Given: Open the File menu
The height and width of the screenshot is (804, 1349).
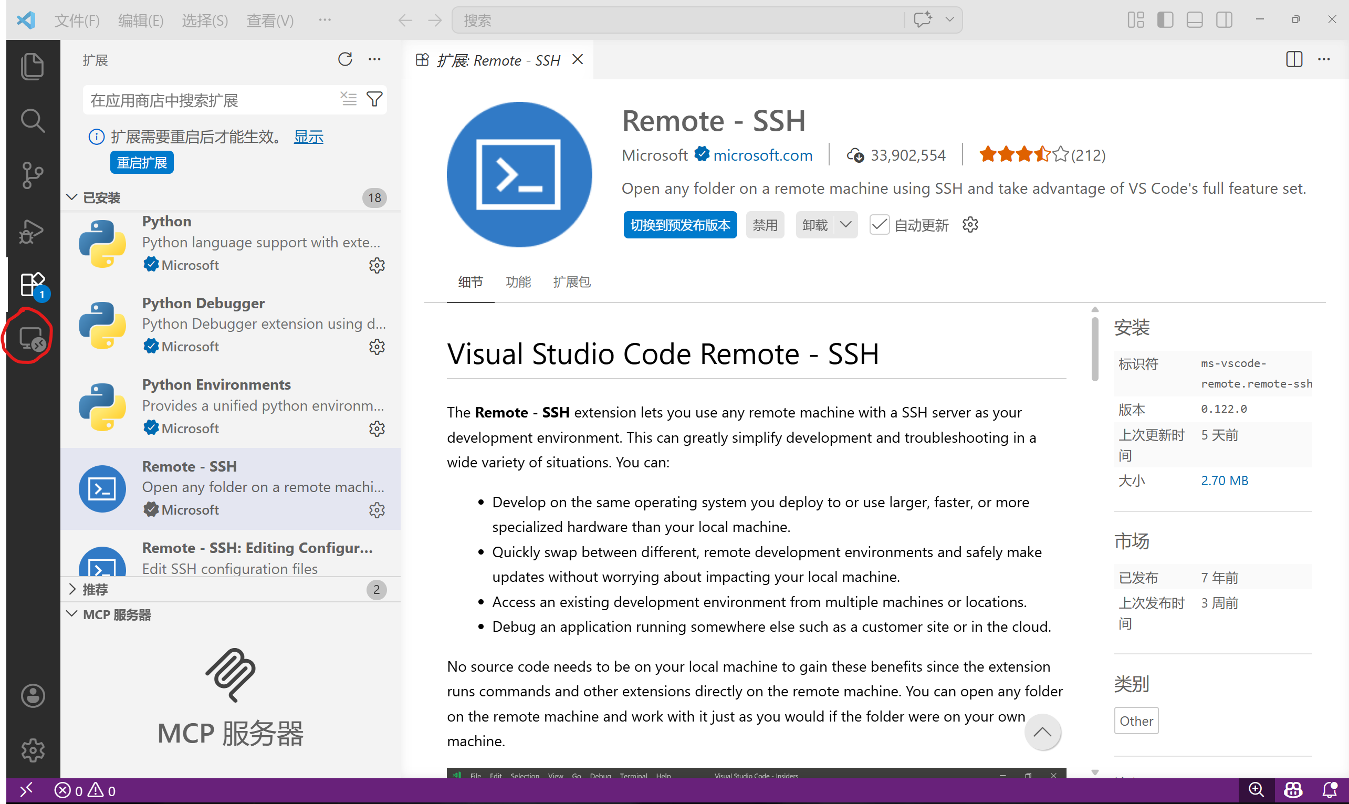Looking at the screenshot, I should click(x=77, y=20).
